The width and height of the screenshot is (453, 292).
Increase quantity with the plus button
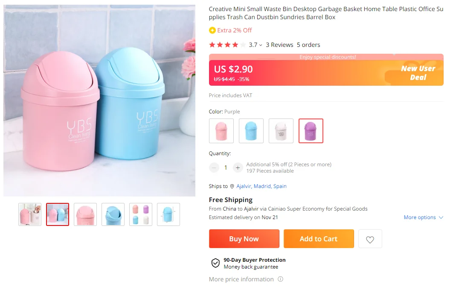[238, 168]
